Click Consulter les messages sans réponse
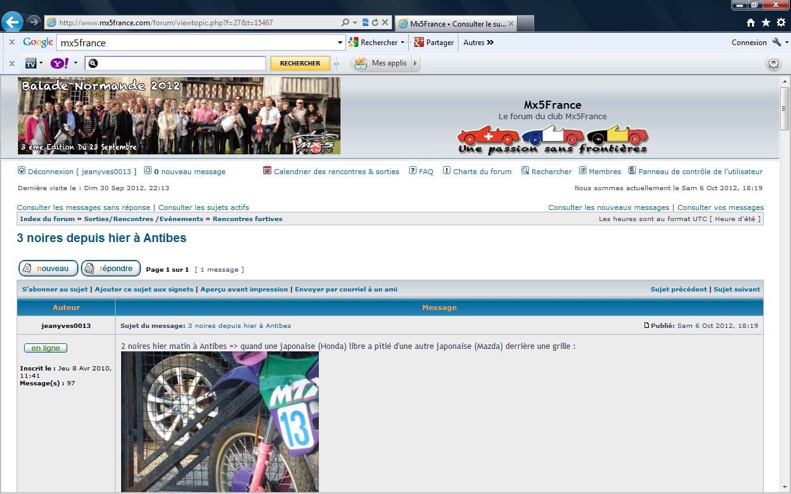 (x=83, y=207)
